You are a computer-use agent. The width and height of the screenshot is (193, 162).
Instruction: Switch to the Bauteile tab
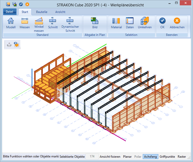tap(42, 12)
